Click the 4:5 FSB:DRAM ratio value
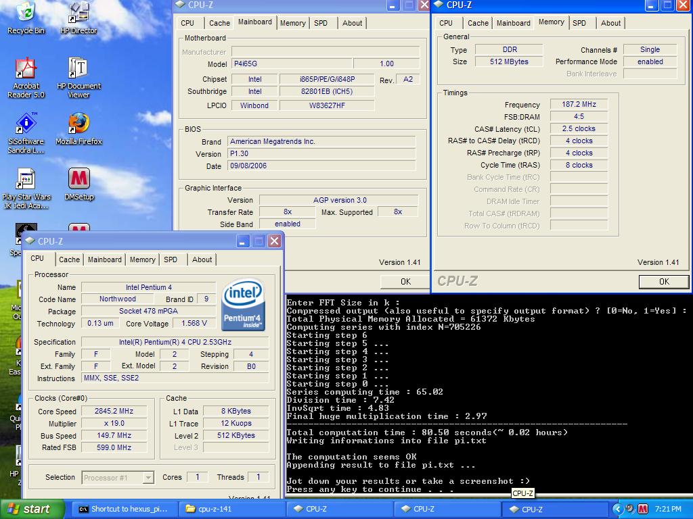This screenshot has width=693, height=519. pyautogui.click(x=579, y=116)
